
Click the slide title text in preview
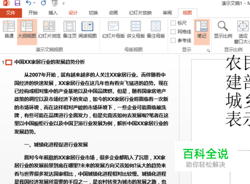pos(238,91)
